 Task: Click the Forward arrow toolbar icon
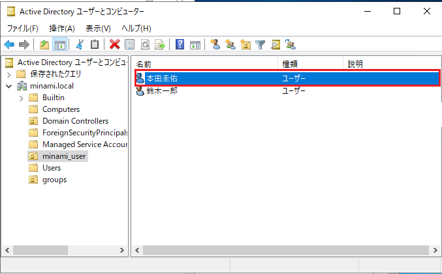point(24,44)
